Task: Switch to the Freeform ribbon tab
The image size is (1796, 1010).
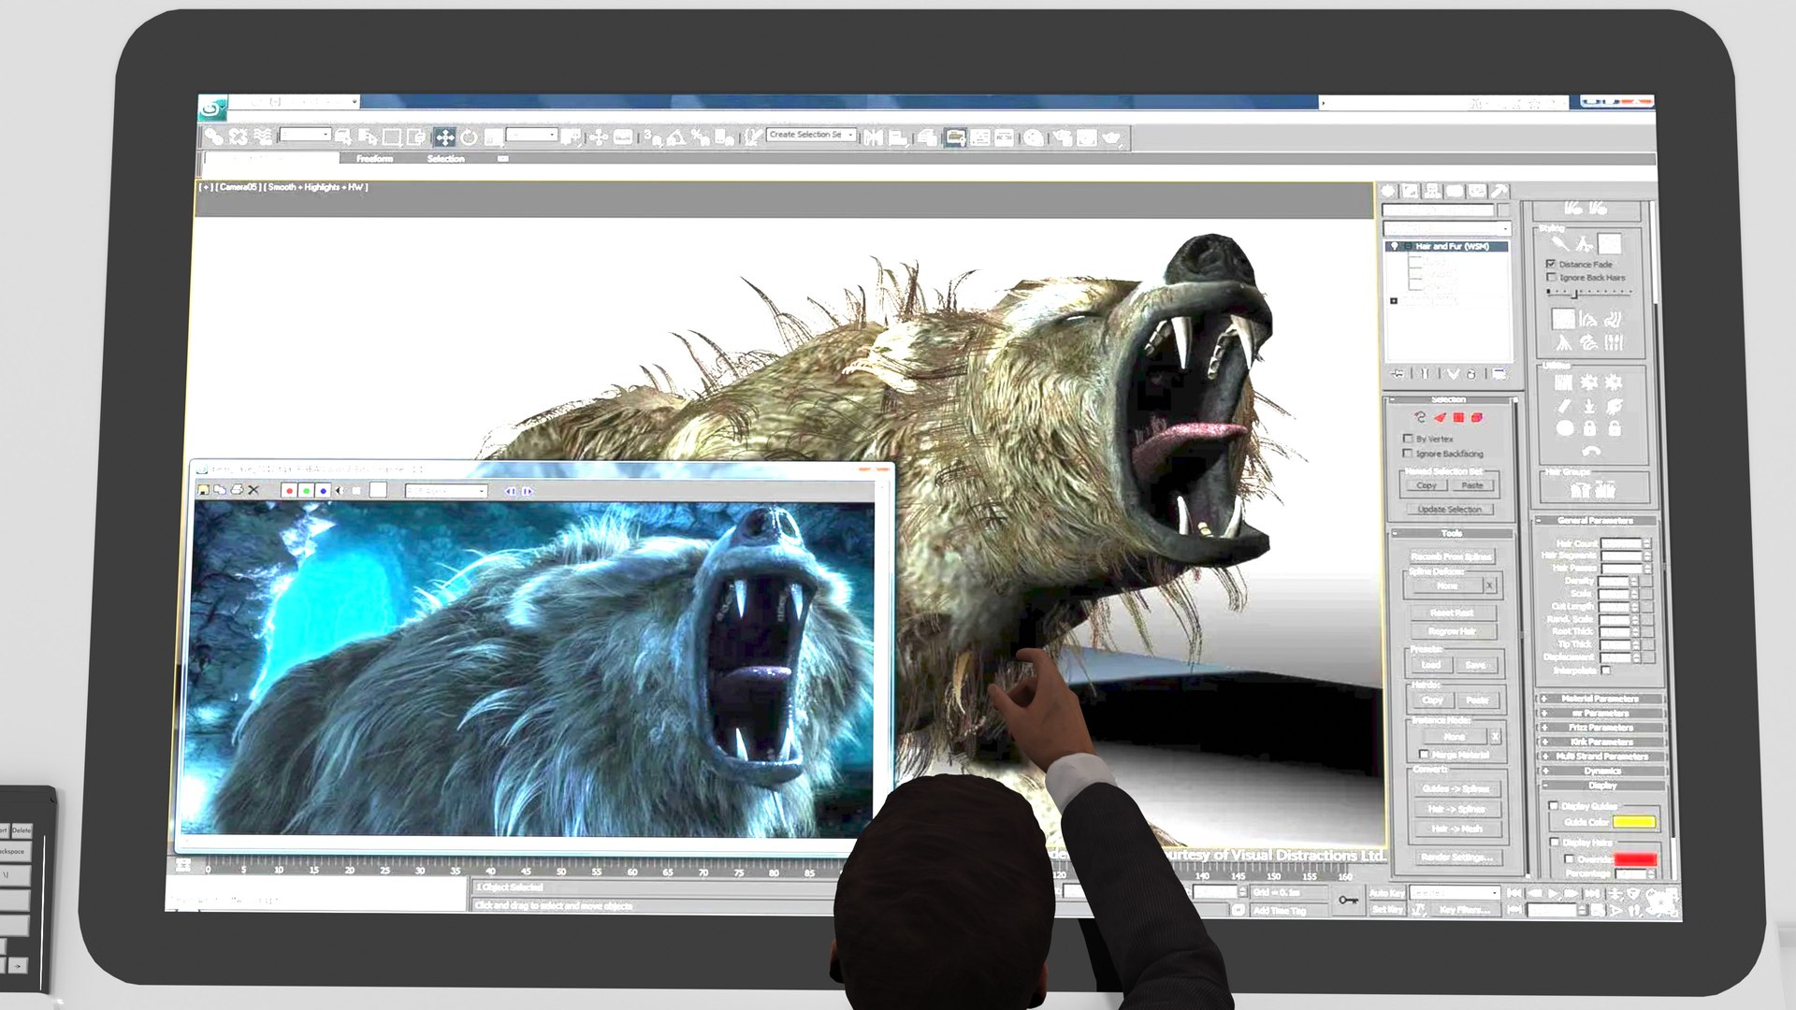Action: click(x=374, y=159)
